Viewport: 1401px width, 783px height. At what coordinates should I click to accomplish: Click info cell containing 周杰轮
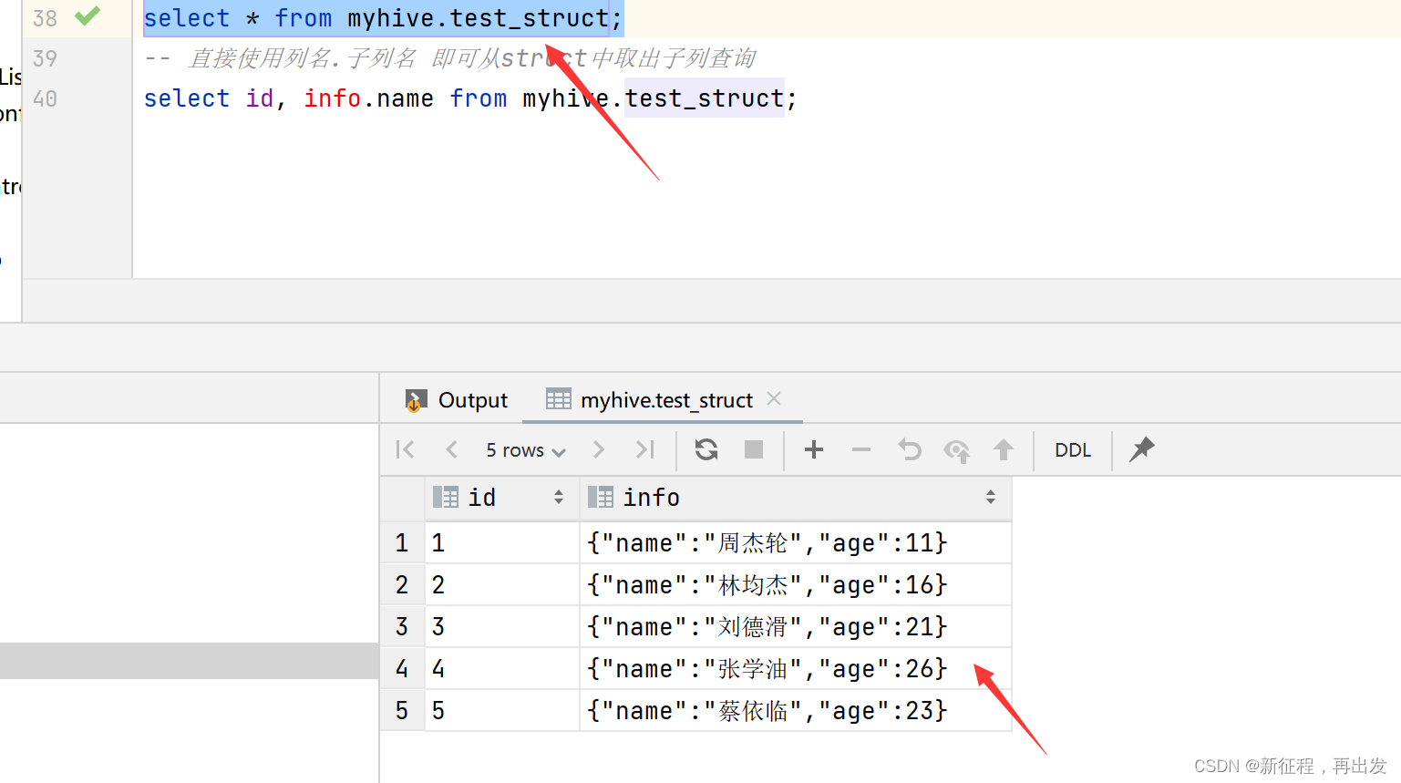[795, 543]
